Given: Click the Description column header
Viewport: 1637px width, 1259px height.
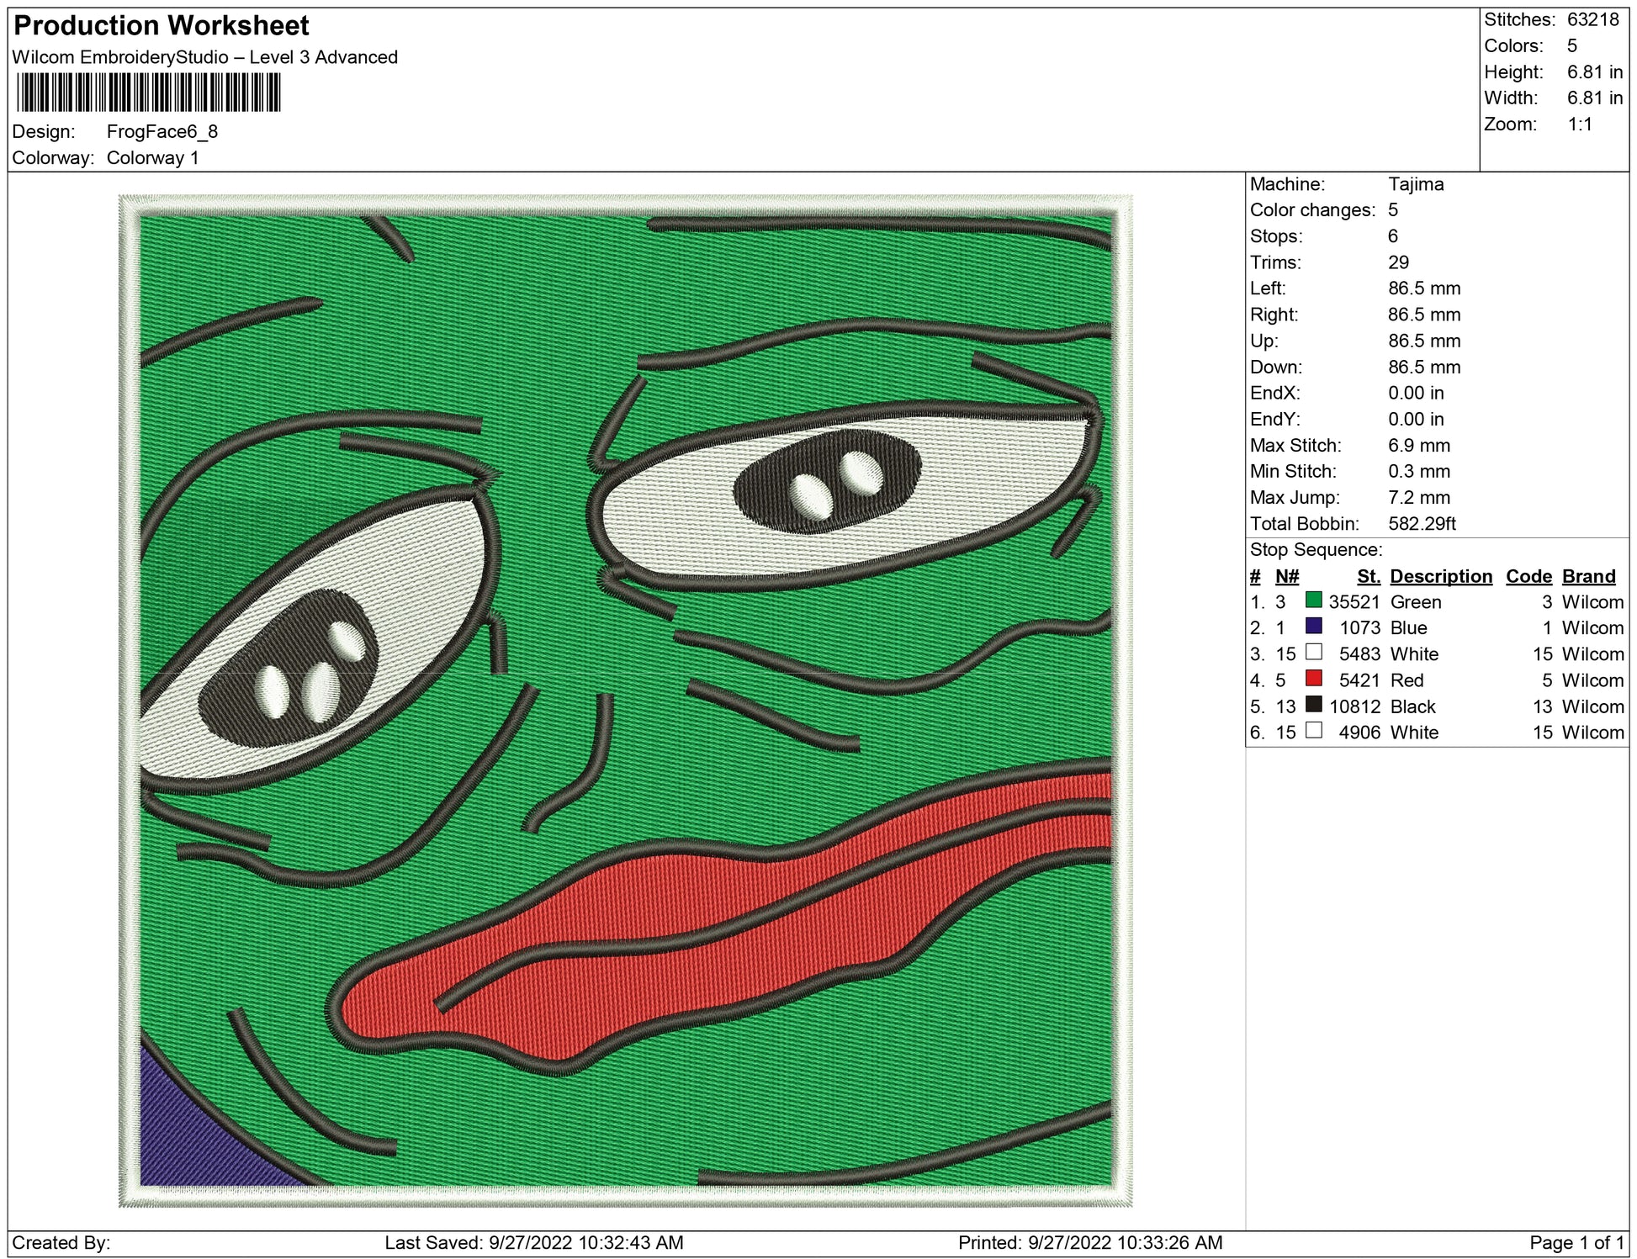Looking at the screenshot, I should coord(1440,576).
